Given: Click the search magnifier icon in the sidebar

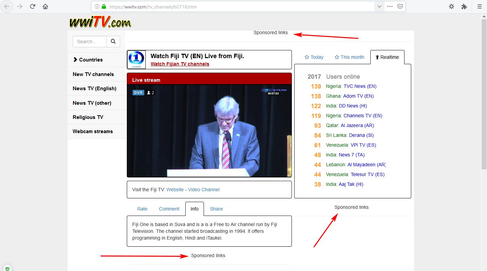Looking at the screenshot, I should (113, 41).
